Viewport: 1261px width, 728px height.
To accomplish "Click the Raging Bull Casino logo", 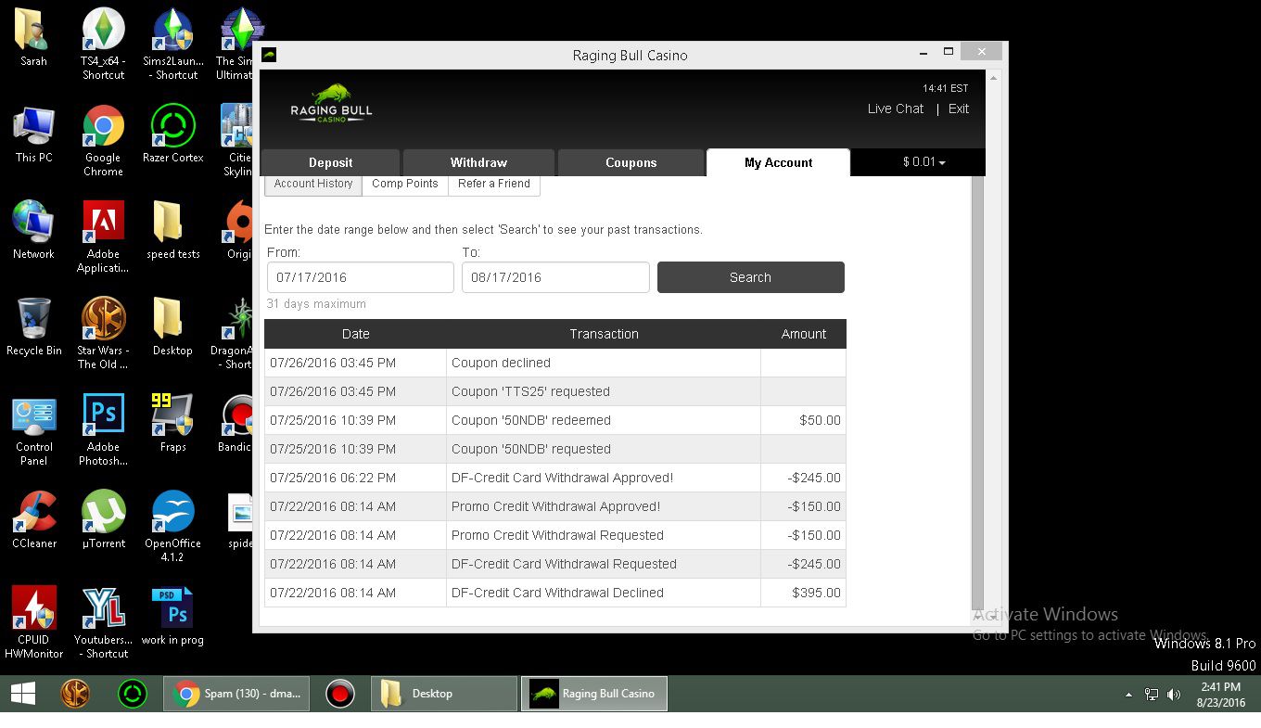I will click(331, 104).
